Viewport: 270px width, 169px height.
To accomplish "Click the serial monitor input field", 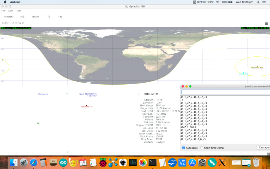I will (x=225, y=92).
